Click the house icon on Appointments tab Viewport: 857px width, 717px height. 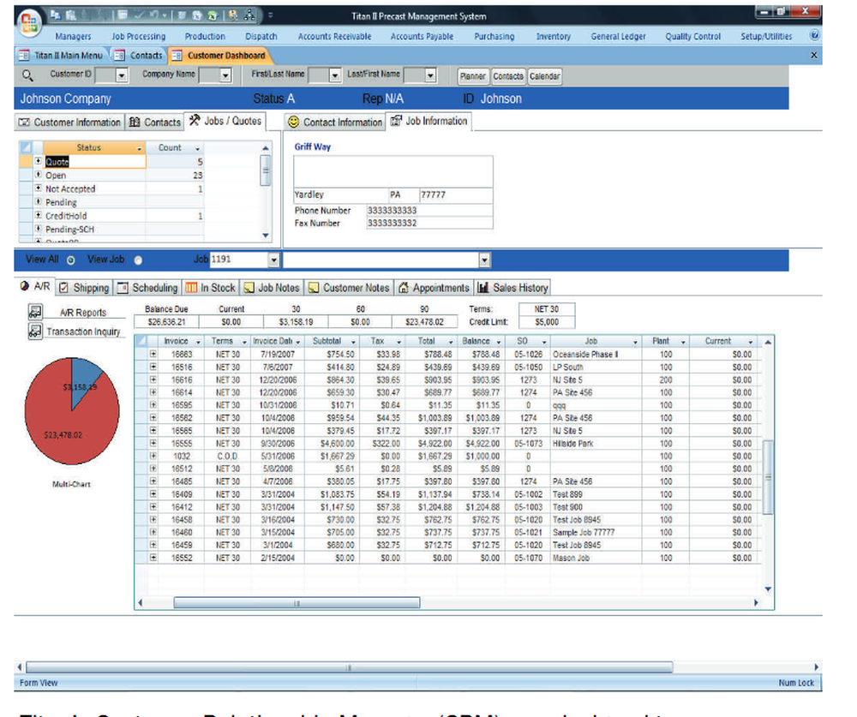[404, 288]
